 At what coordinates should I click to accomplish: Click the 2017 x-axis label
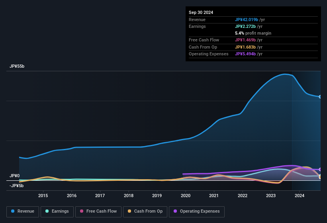click(x=100, y=196)
